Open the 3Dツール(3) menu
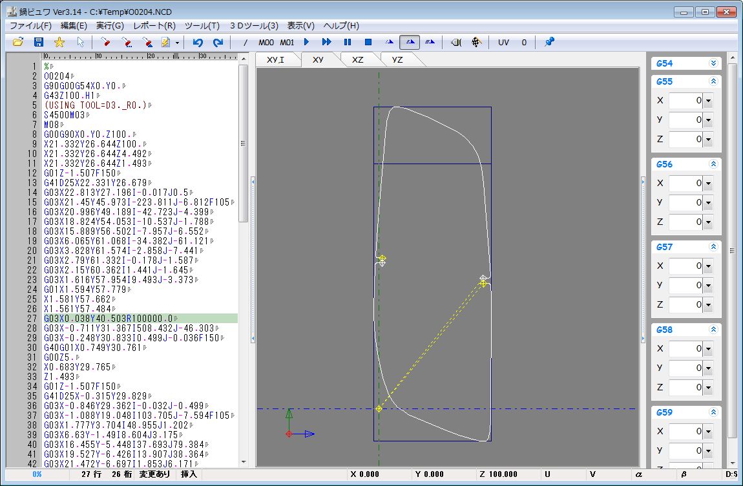 point(254,26)
